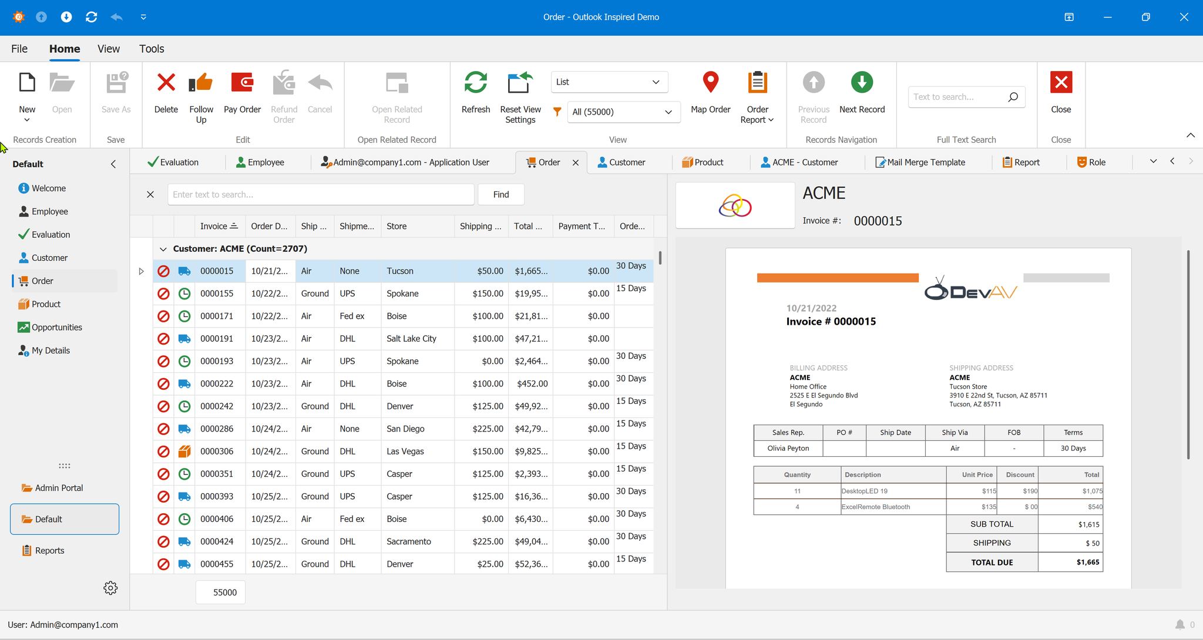Click the undo arrow in title bar

tap(116, 17)
